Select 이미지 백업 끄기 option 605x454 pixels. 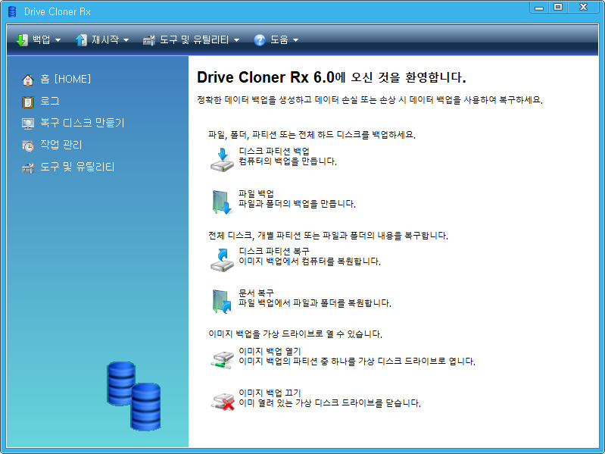point(270,393)
